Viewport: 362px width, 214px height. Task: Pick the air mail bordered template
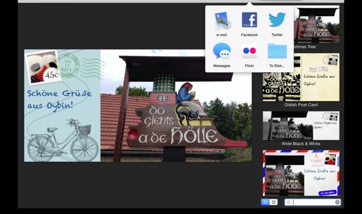[301, 173]
